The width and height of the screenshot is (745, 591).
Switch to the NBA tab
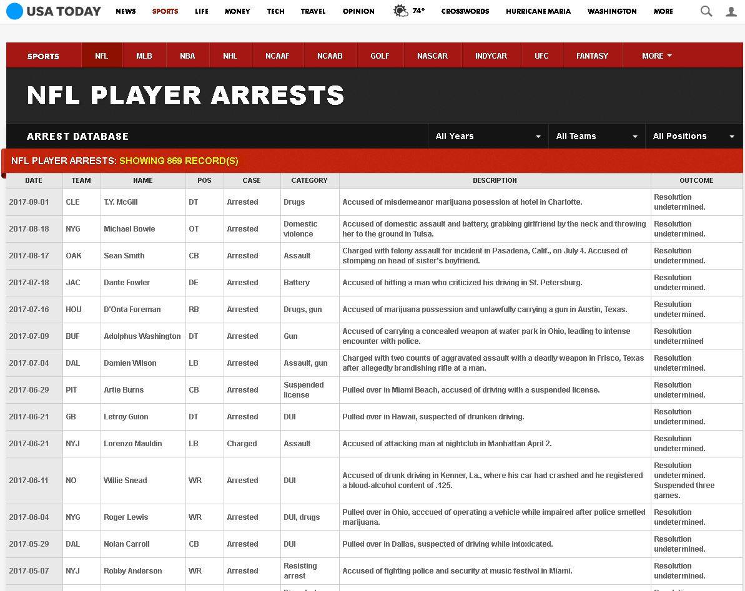188,56
